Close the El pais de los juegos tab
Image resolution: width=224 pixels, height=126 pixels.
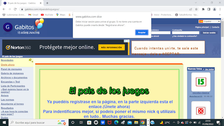40,3
